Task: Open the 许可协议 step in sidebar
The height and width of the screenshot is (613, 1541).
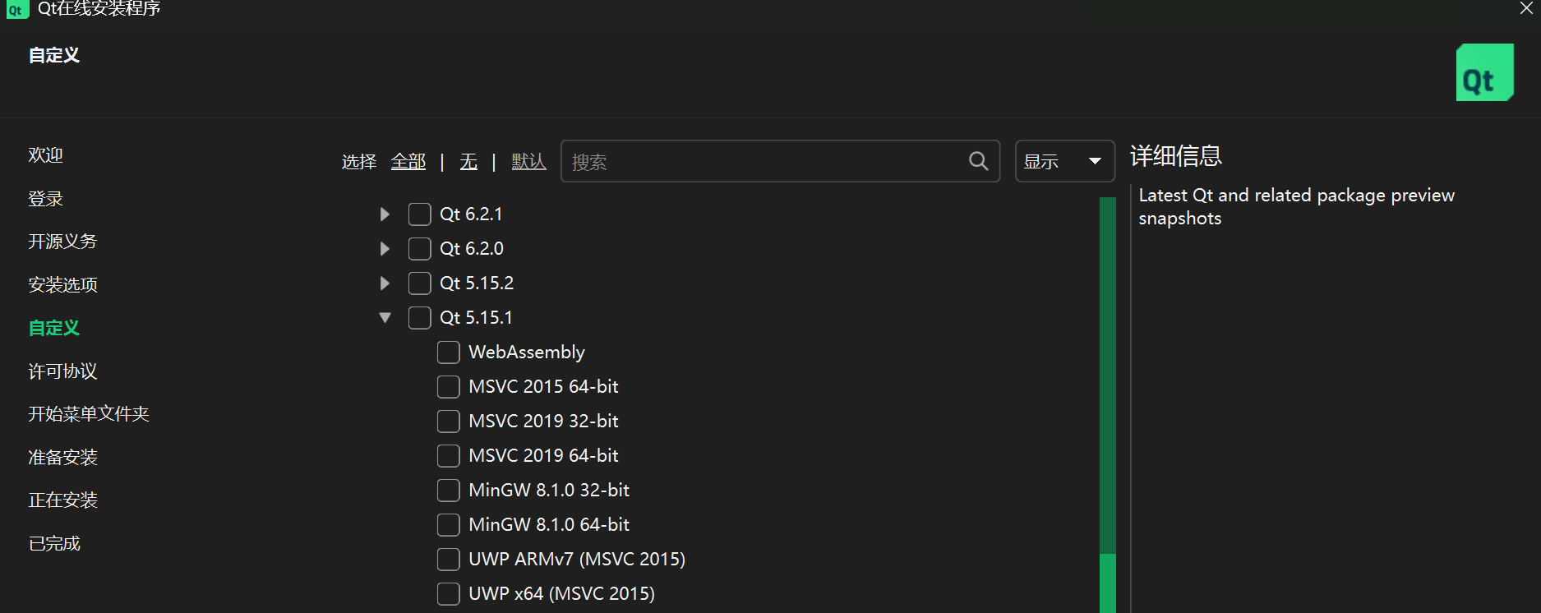Action: coord(62,371)
